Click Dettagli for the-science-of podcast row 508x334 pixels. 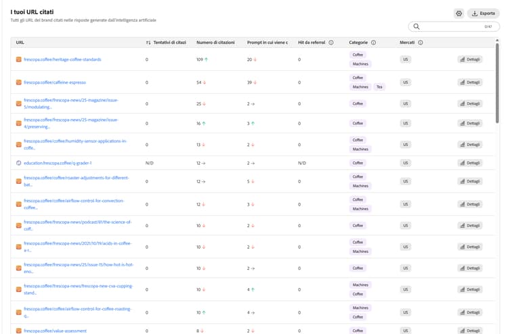point(470,226)
